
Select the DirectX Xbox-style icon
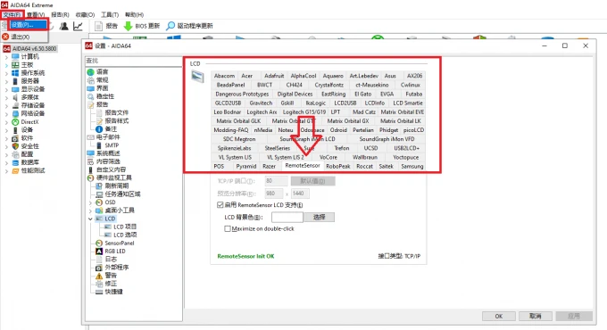(x=15, y=122)
